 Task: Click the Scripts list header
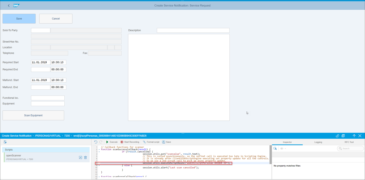coord(46,150)
